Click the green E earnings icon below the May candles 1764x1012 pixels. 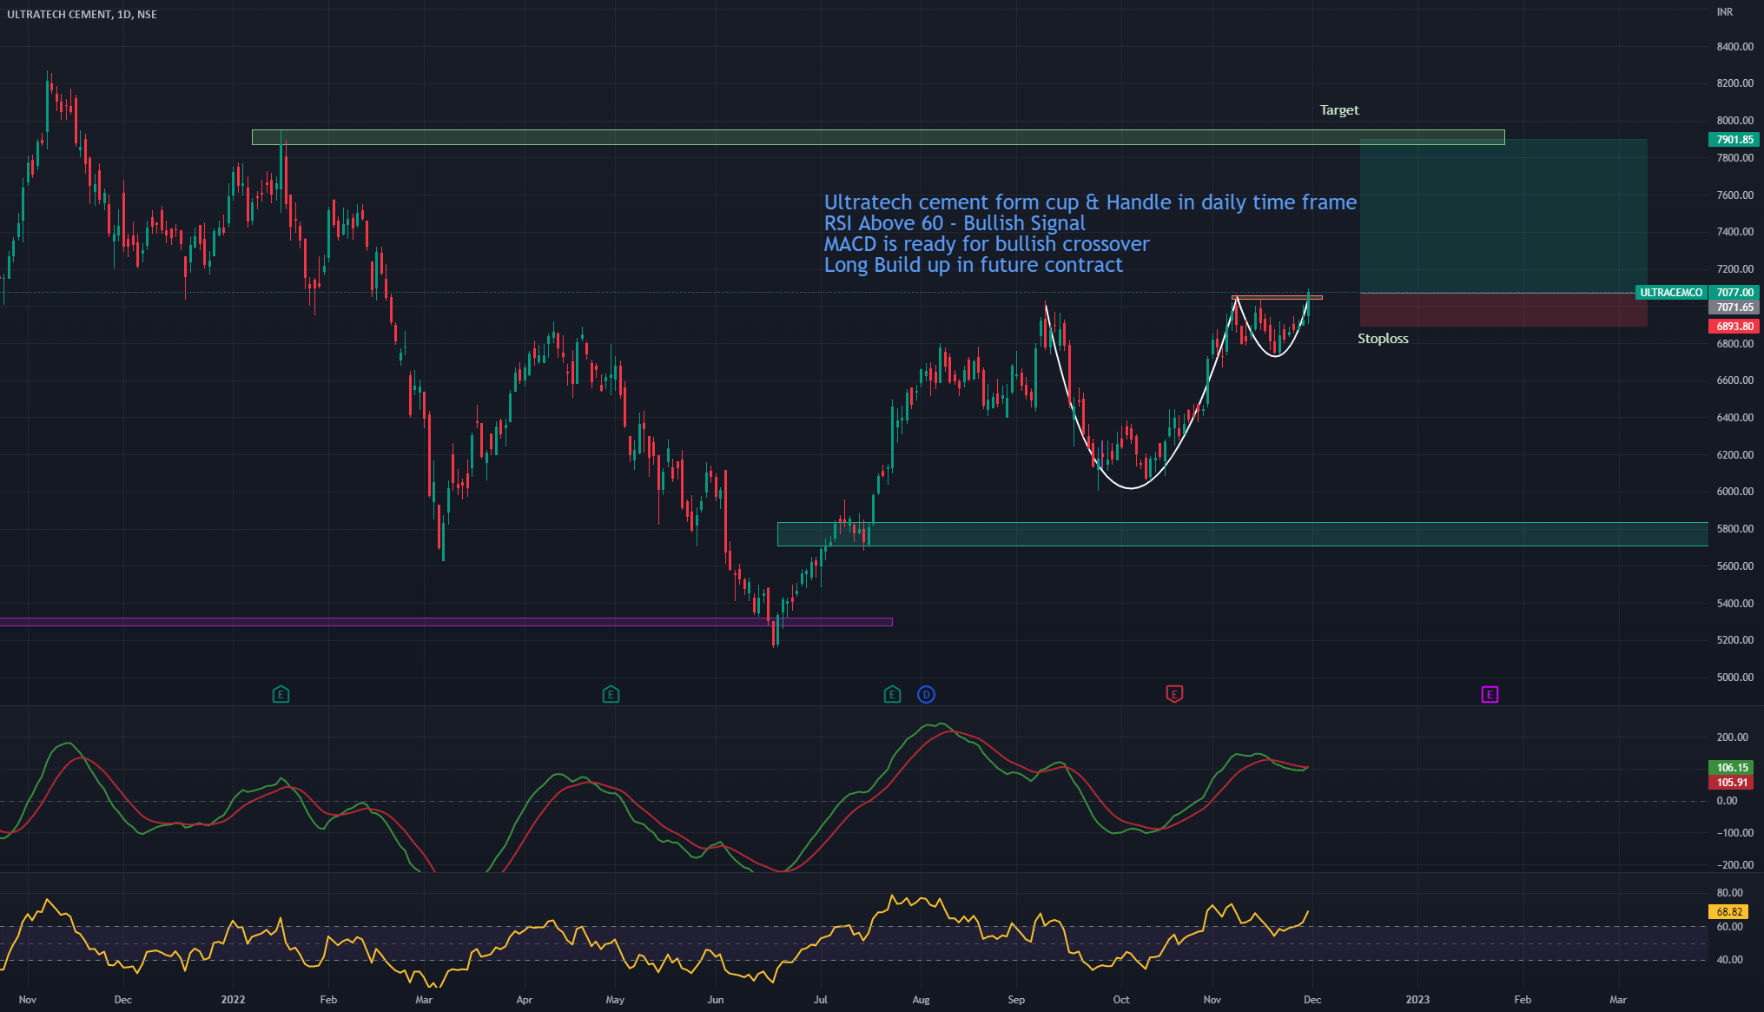611,694
